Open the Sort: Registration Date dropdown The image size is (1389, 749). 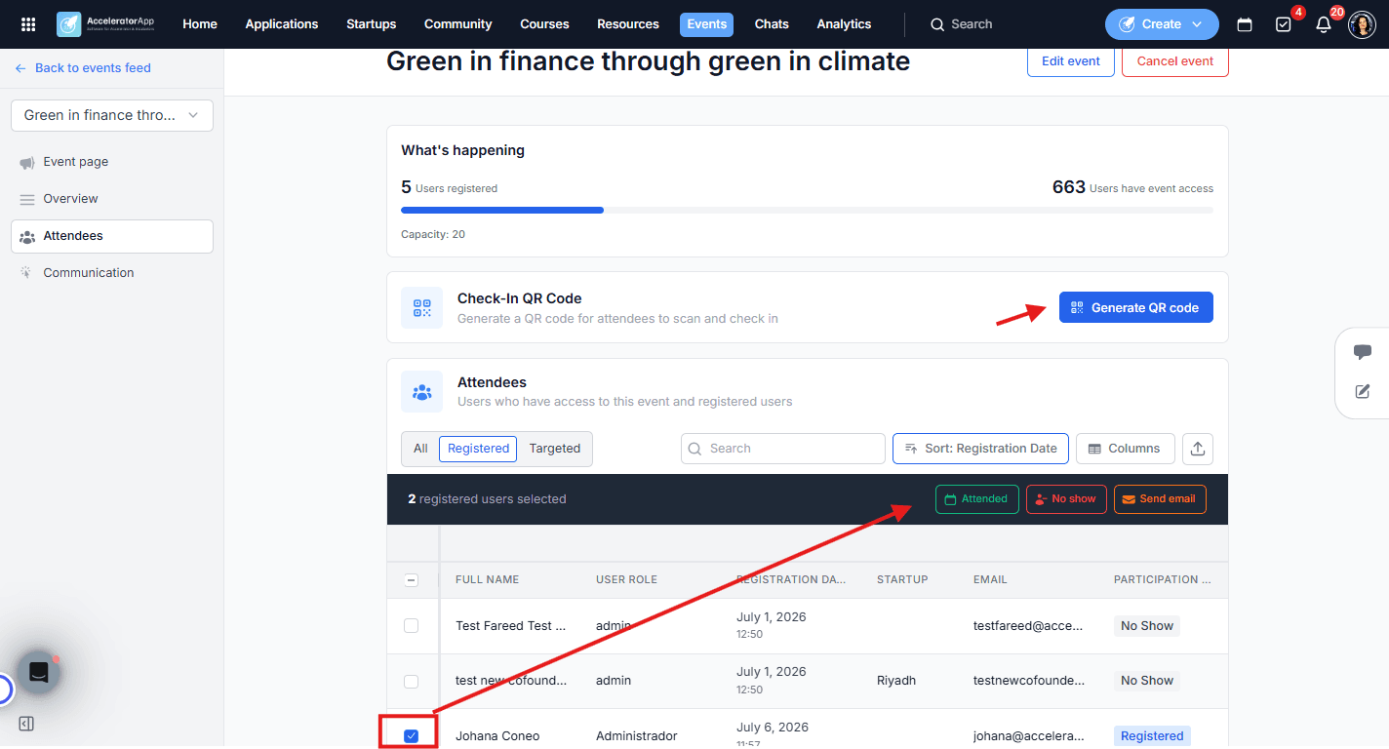click(x=980, y=449)
